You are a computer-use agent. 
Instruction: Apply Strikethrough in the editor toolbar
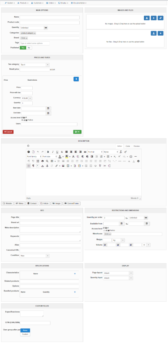pyautogui.click(x=62, y=152)
